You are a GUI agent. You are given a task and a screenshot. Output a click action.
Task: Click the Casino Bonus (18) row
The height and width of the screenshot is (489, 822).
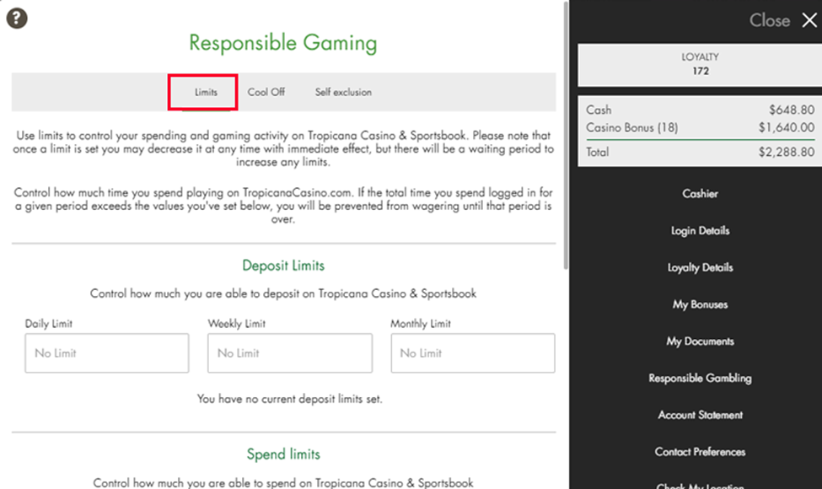[700, 128]
